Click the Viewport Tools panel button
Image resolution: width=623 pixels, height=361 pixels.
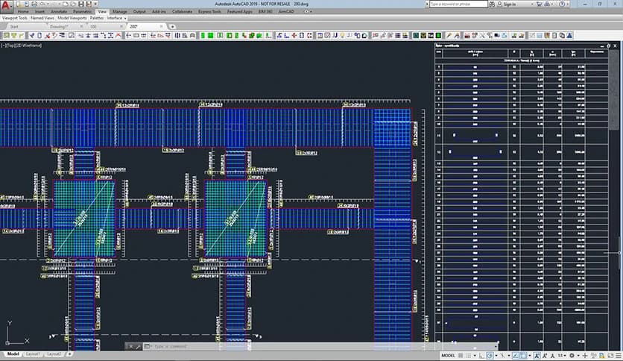click(x=14, y=18)
